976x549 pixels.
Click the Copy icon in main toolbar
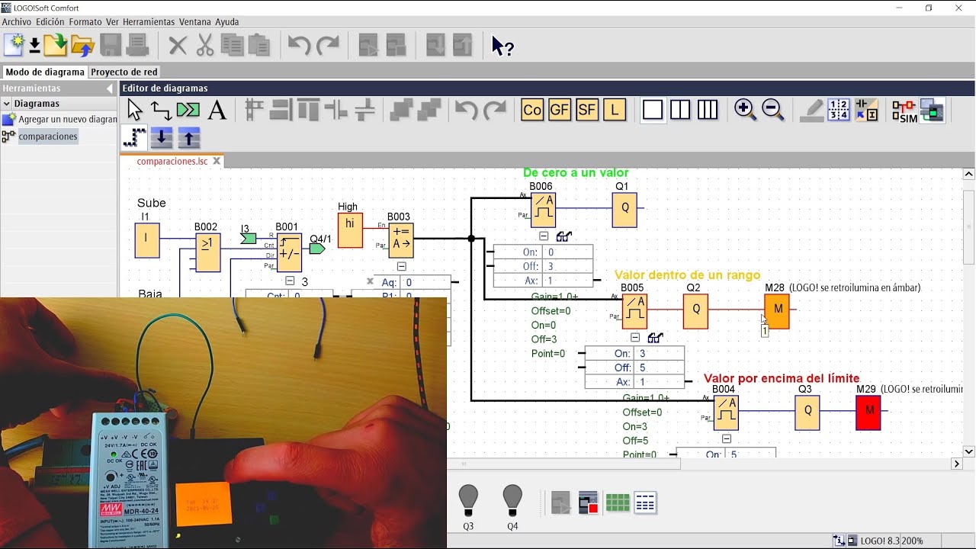point(232,46)
